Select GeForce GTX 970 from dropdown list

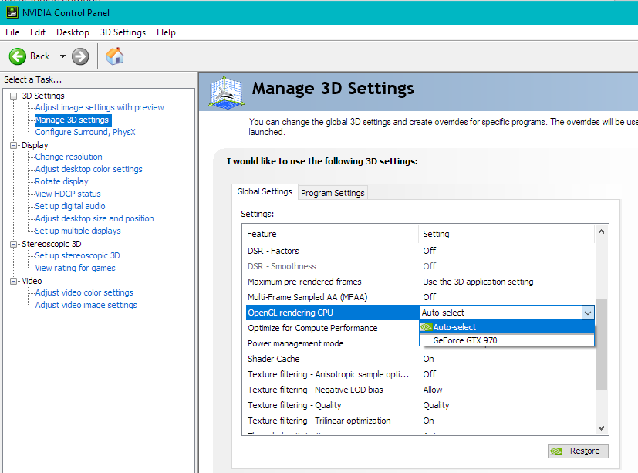click(x=464, y=340)
